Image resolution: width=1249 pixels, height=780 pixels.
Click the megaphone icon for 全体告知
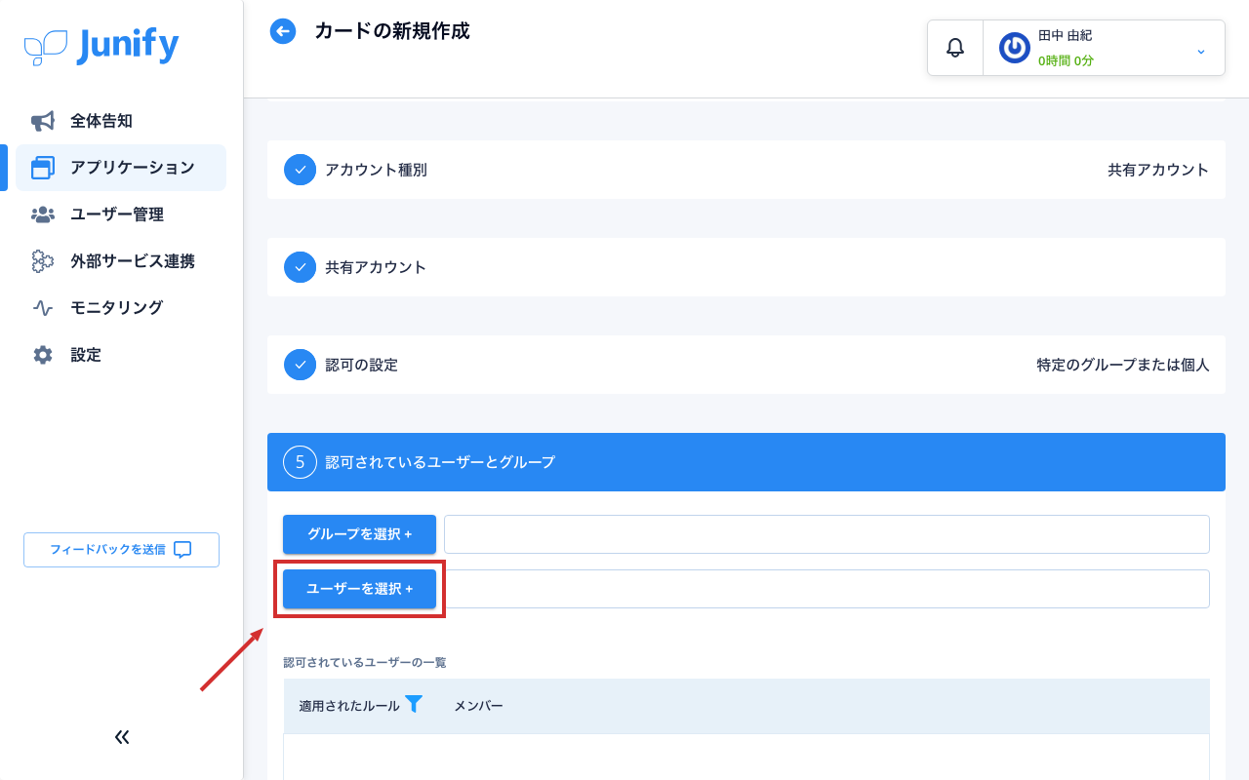(x=43, y=121)
